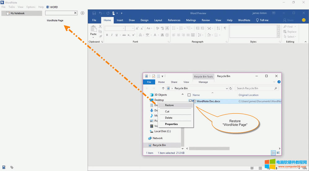Click the WORD button in the WordNote menu bar

point(52,7)
